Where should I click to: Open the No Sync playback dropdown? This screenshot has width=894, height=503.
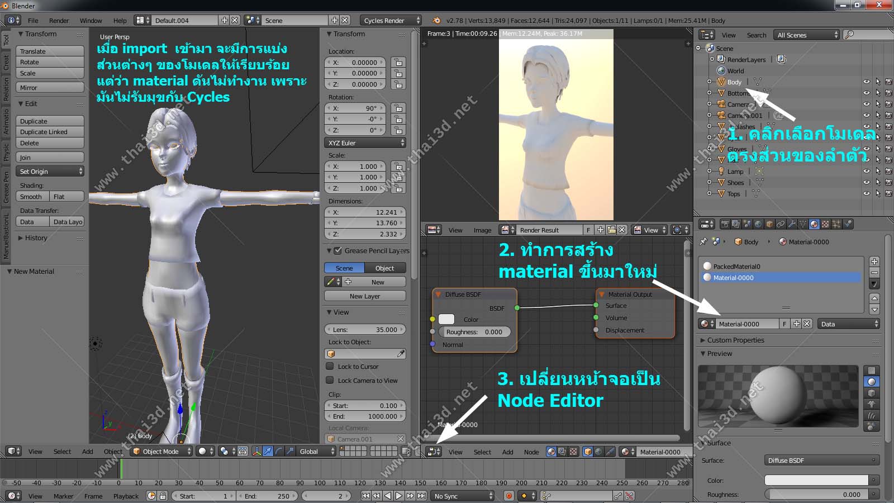pos(463,496)
